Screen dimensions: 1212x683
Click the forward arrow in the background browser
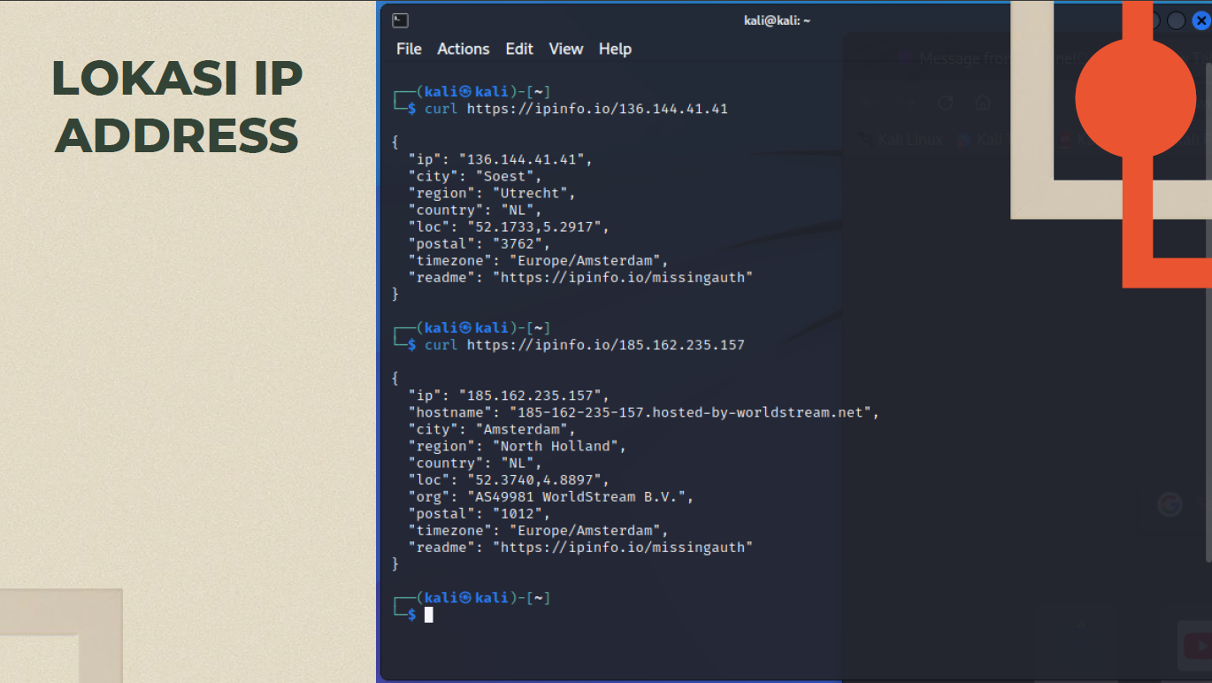pyautogui.click(x=908, y=103)
